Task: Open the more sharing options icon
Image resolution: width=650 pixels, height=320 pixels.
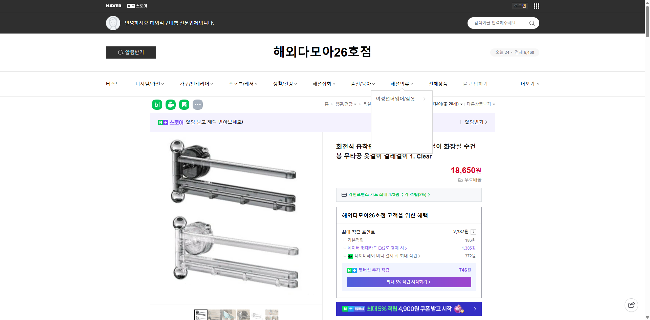Action: tap(198, 105)
